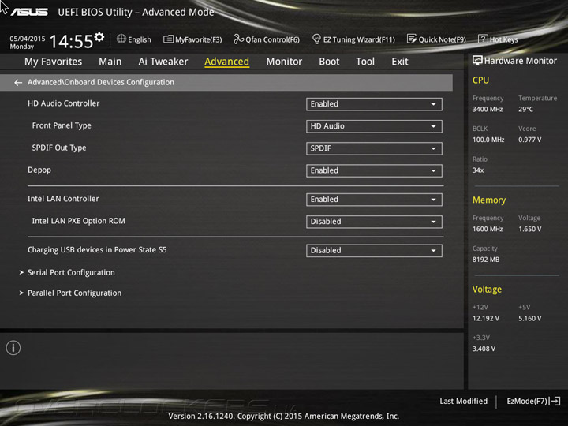Click the settings gear beside the clock
This screenshot has height=426, width=568.
pyautogui.click(x=99, y=37)
